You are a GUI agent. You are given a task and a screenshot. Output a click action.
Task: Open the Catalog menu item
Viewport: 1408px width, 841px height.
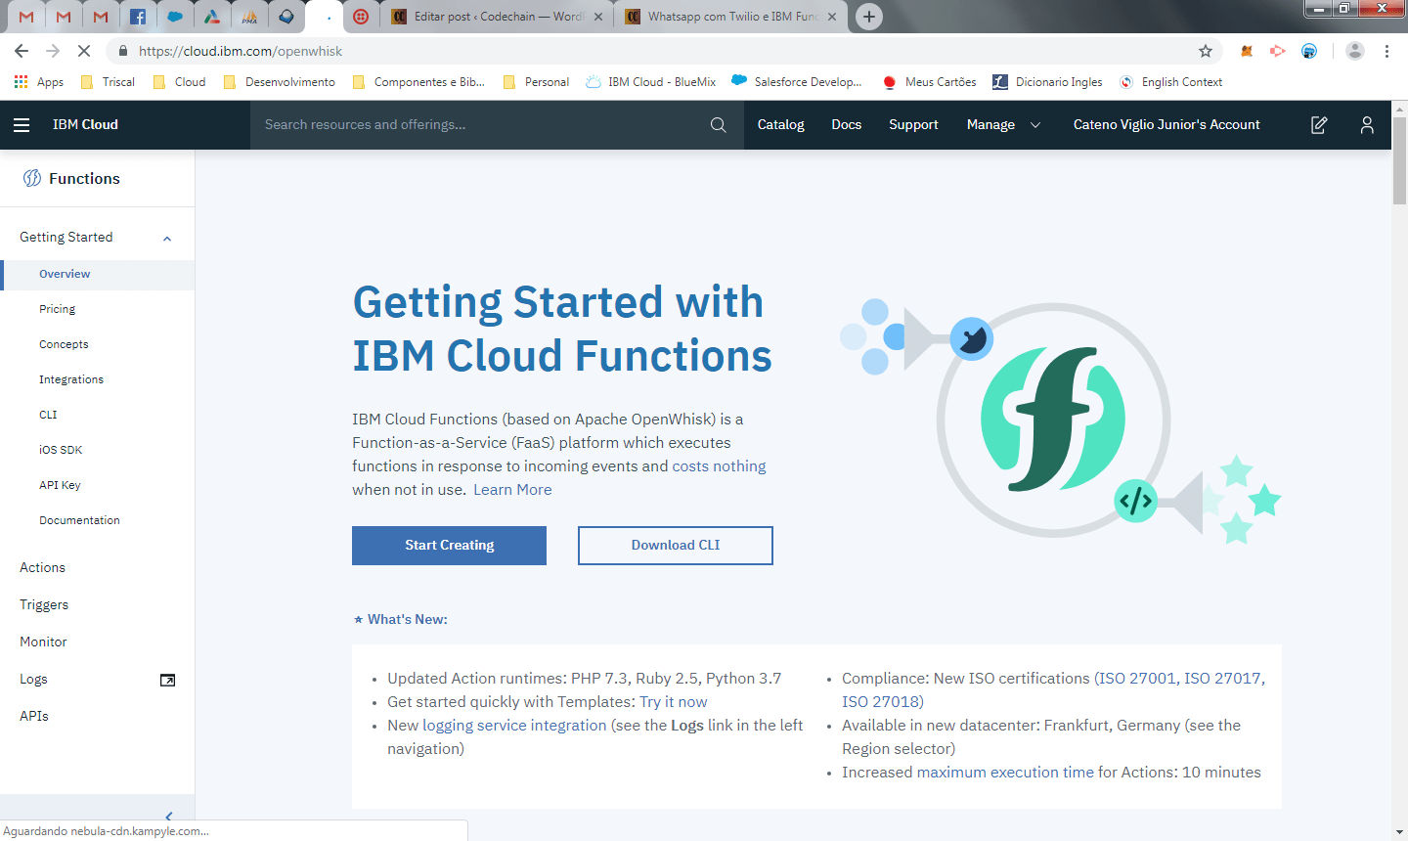pos(781,125)
